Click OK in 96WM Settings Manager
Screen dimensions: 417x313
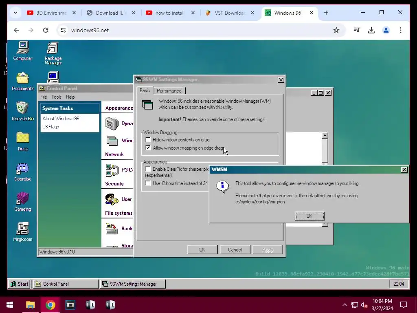pyautogui.click(x=202, y=250)
